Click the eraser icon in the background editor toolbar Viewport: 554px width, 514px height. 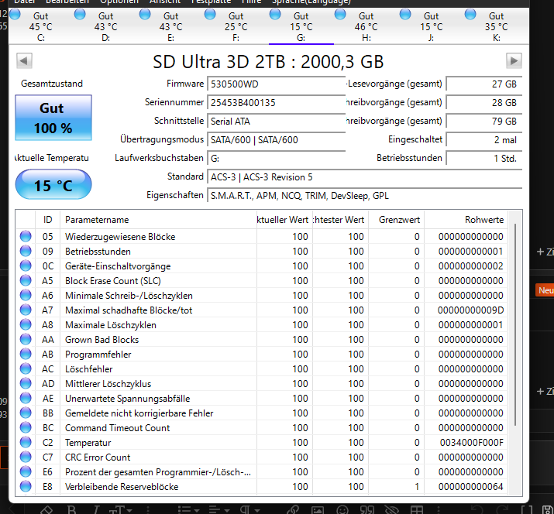[x=46, y=510]
